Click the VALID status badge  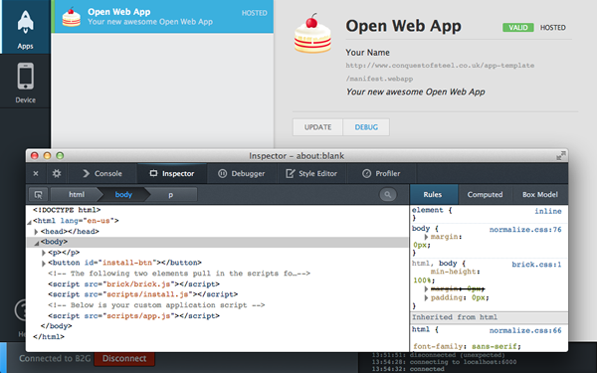[518, 28]
